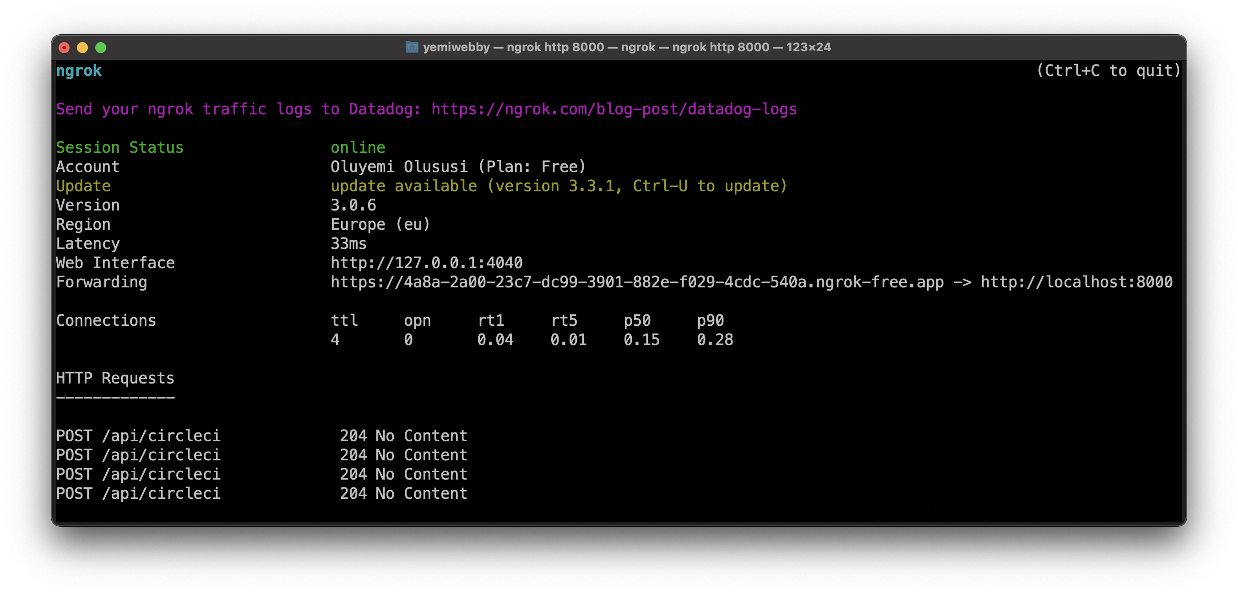Click the yellow minimize window button
This screenshot has height=594, width=1238.
pyautogui.click(x=82, y=48)
